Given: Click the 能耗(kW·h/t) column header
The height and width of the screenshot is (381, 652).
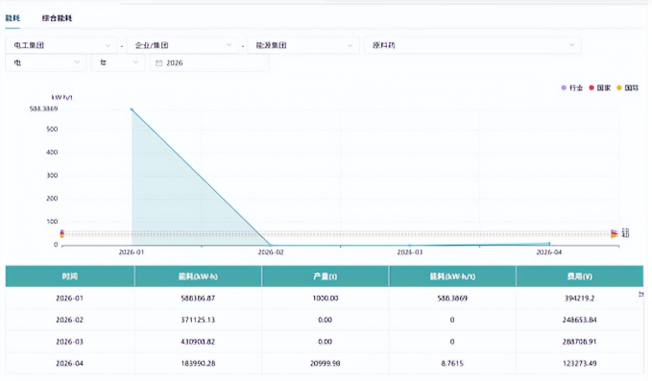Looking at the screenshot, I should (x=452, y=276).
